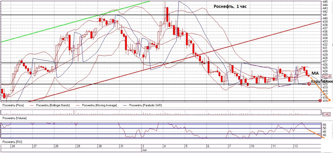This screenshot has height=153, width=333.
Task: Click price axis label 444
Action: [x=325, y=5]
